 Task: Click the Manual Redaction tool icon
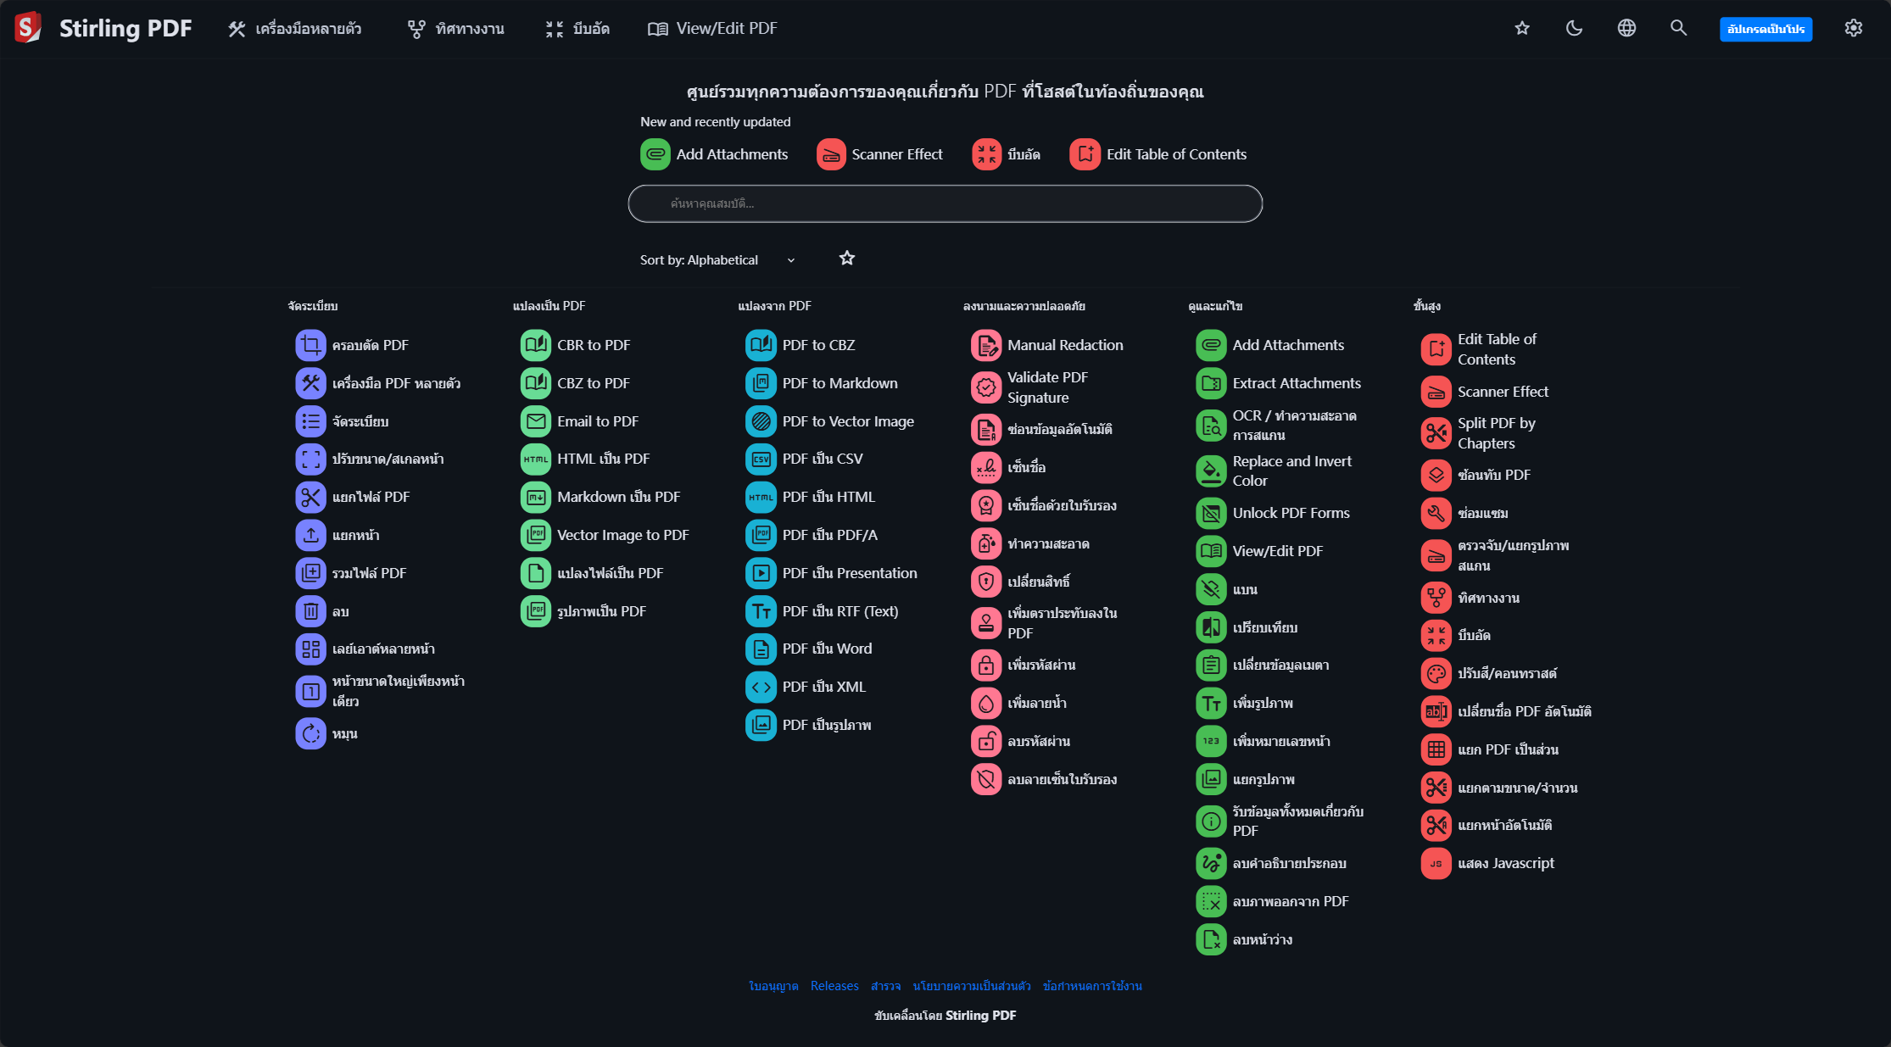(985, 345)
